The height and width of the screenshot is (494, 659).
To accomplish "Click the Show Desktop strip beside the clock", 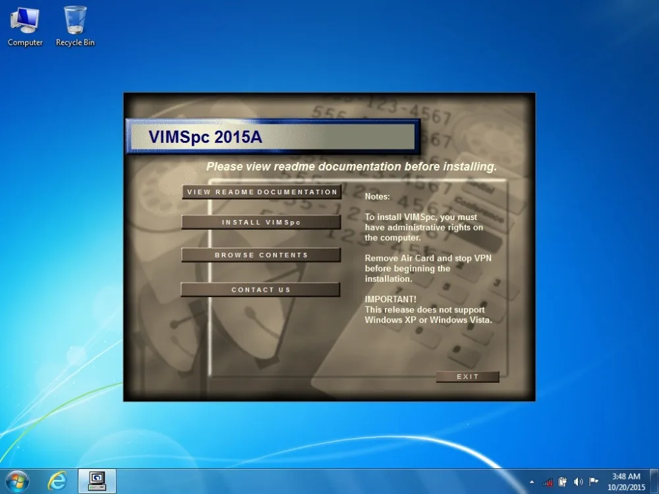I will pos(654,481).
